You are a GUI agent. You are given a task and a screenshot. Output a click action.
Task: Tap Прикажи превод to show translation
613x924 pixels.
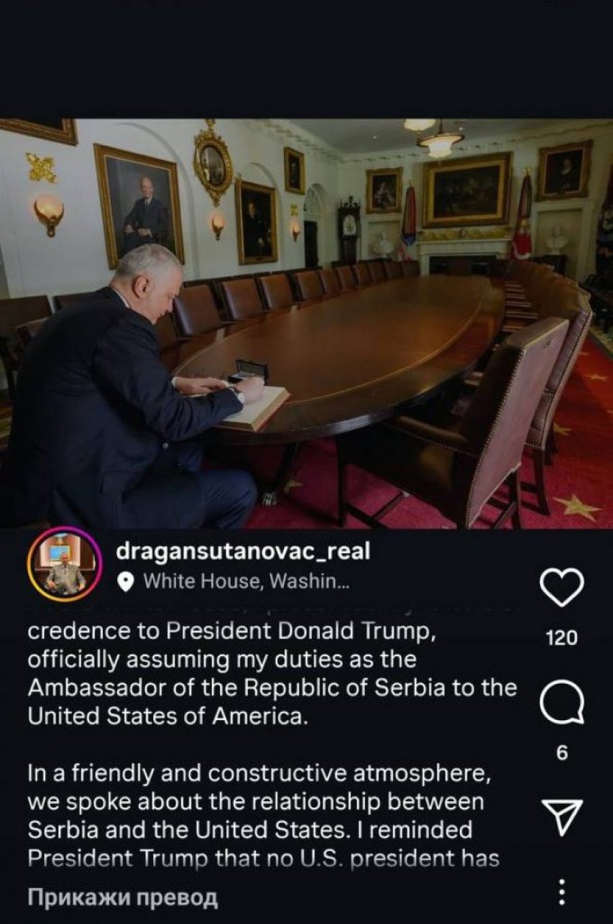pyautogui.click(x=123, y=896)
